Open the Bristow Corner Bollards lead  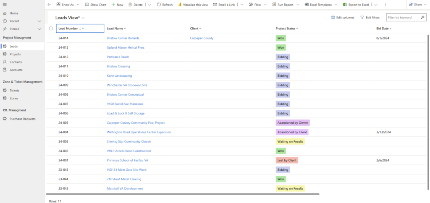tap(123, 38)
